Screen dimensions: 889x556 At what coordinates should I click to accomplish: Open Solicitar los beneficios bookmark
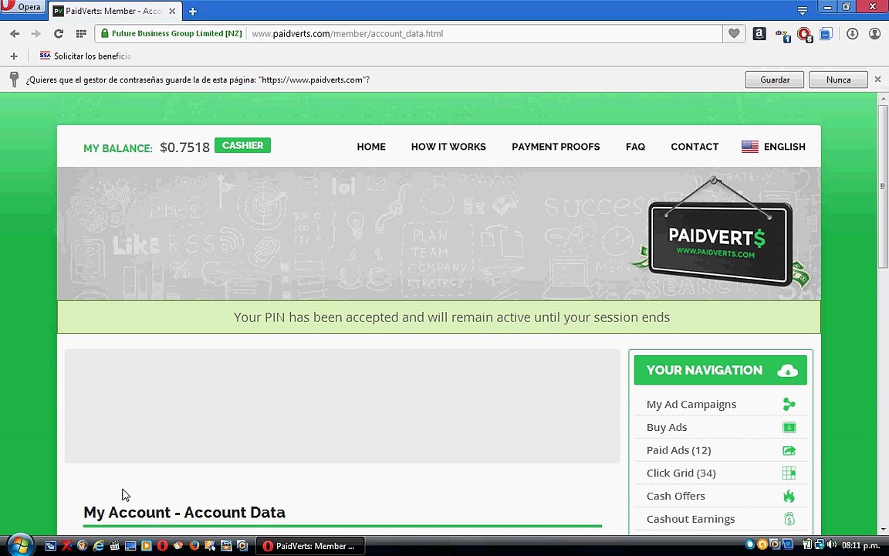[86, 56]
